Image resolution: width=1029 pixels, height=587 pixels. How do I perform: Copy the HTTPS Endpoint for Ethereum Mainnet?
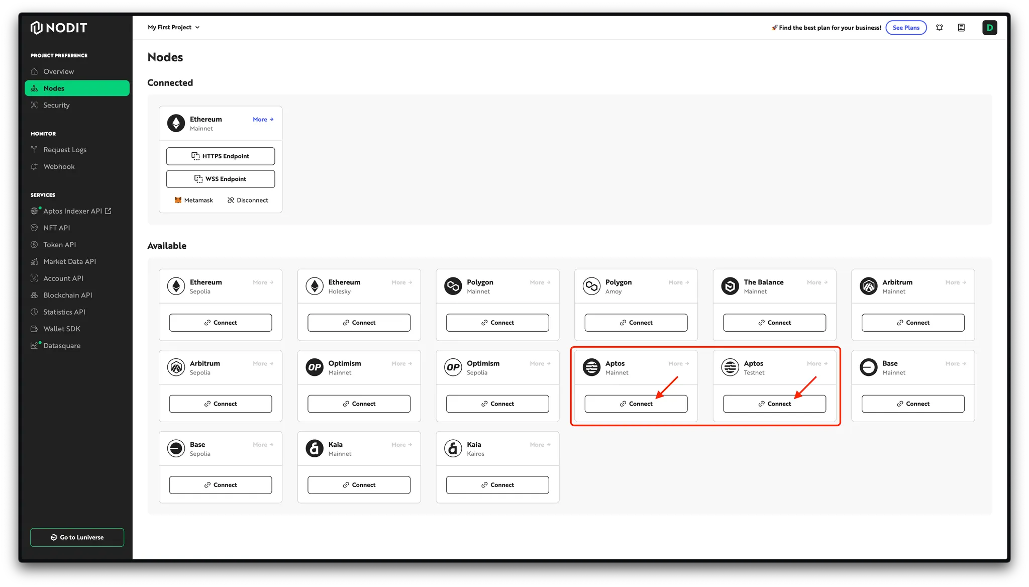220,156
